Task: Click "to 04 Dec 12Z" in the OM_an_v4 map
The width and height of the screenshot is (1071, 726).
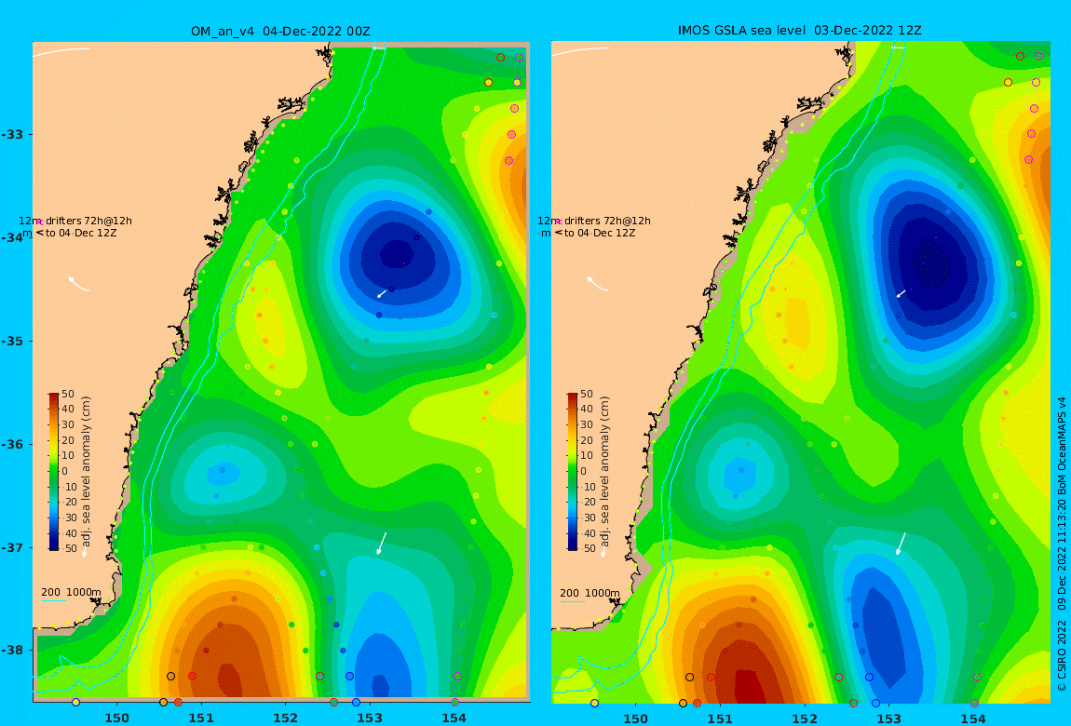Action: [81, 234]
